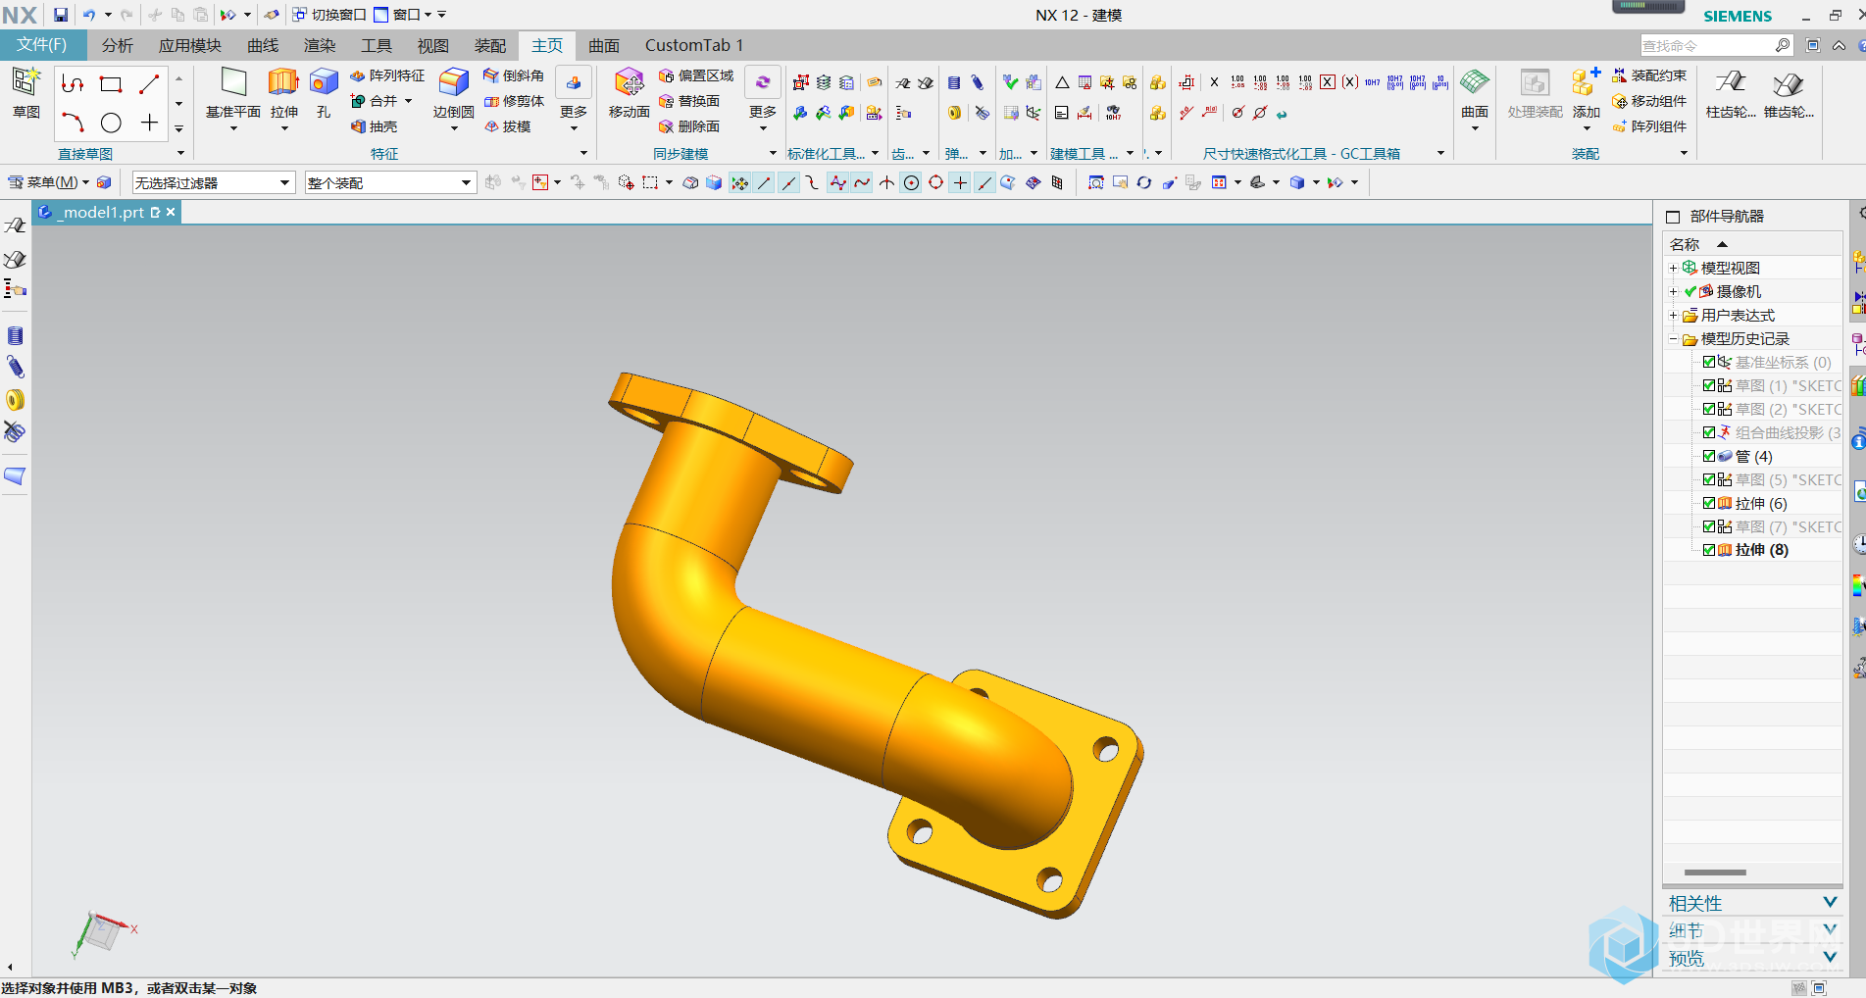
Task: Click Replace Face (替换面) tool
Action: coord(689,101)
